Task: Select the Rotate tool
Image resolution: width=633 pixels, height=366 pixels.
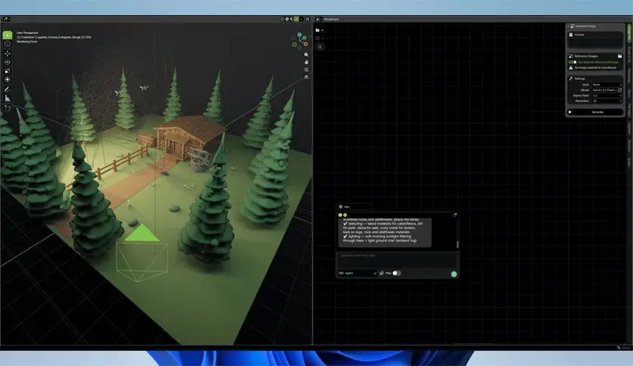Action: [8, 62]
